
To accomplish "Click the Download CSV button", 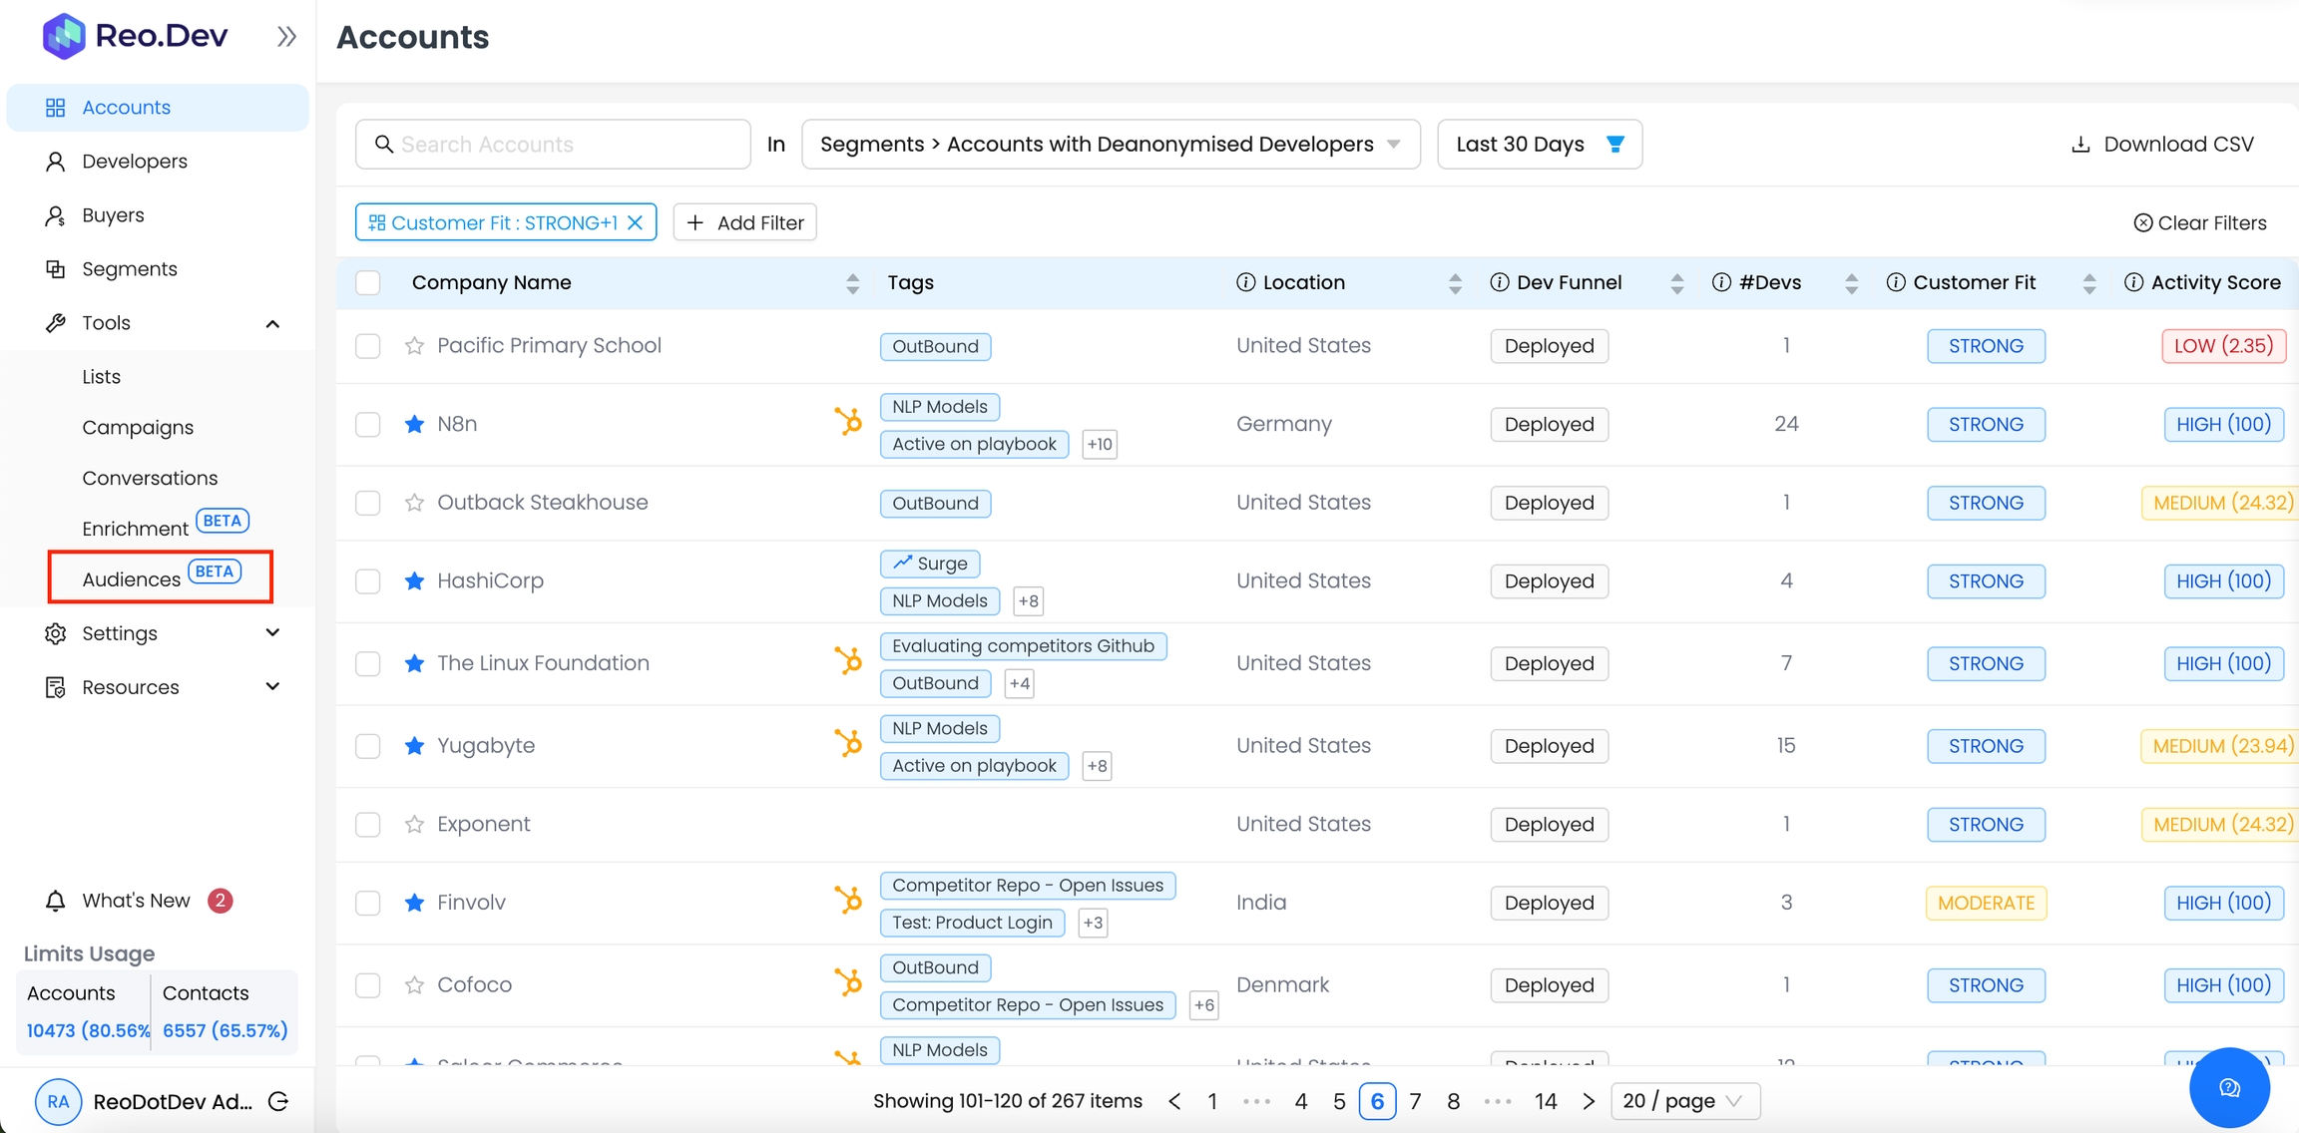I will coord(2162,145).
